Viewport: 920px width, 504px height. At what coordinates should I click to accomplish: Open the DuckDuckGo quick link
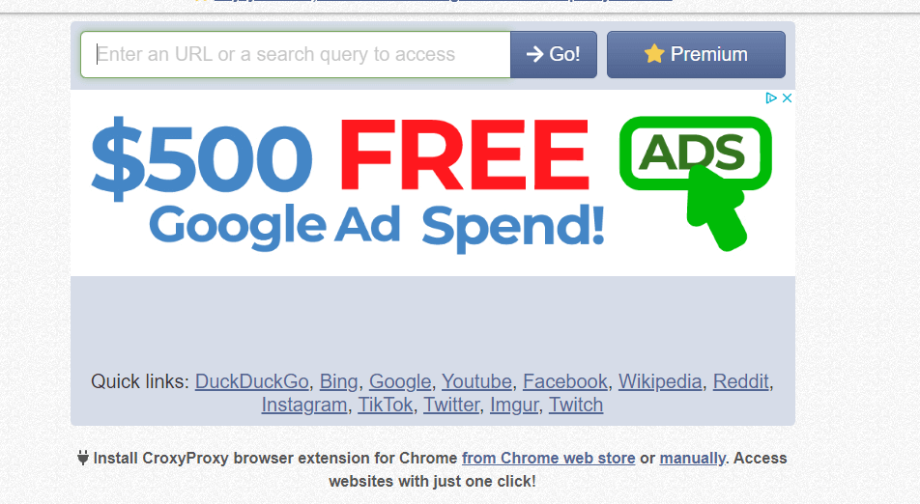point(251,381)
